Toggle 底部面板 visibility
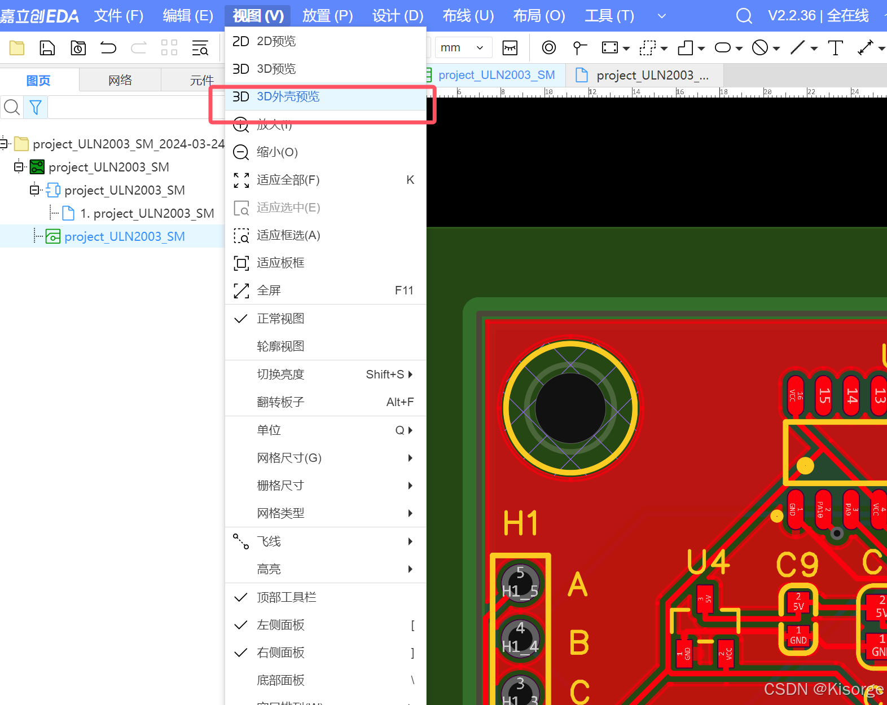The height and width of the screenshot is (705, 887). coord(326,680)
